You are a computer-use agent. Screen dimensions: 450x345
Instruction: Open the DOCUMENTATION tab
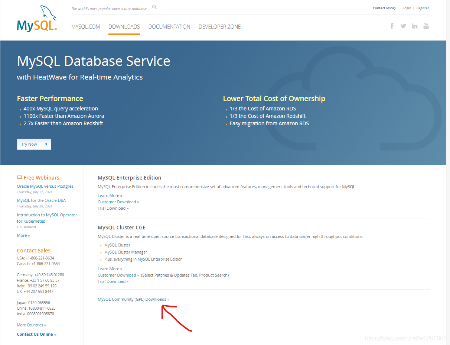pos(169,27)
